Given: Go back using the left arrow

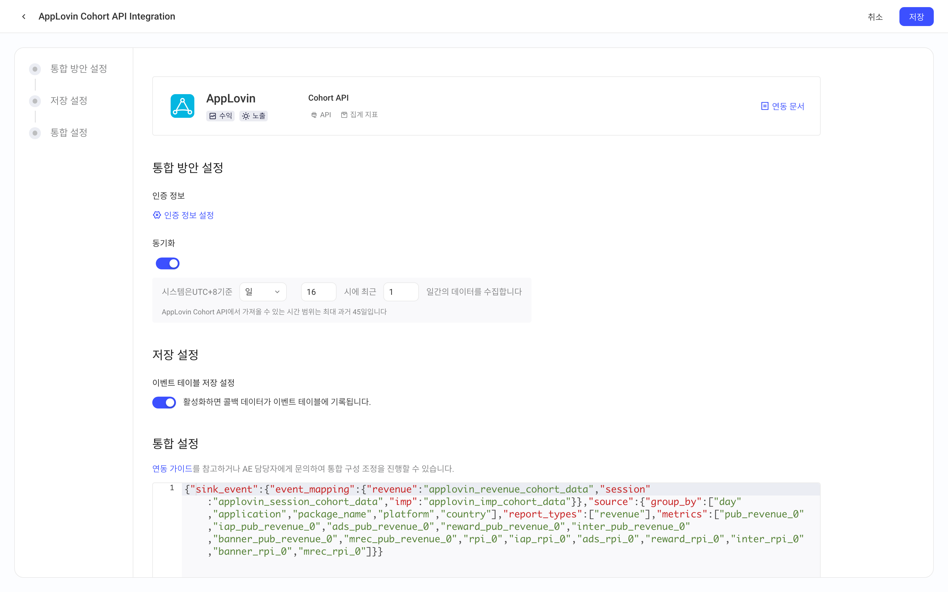Looking at the screenshot, I should pyautogui.click(x=24, y=17).
